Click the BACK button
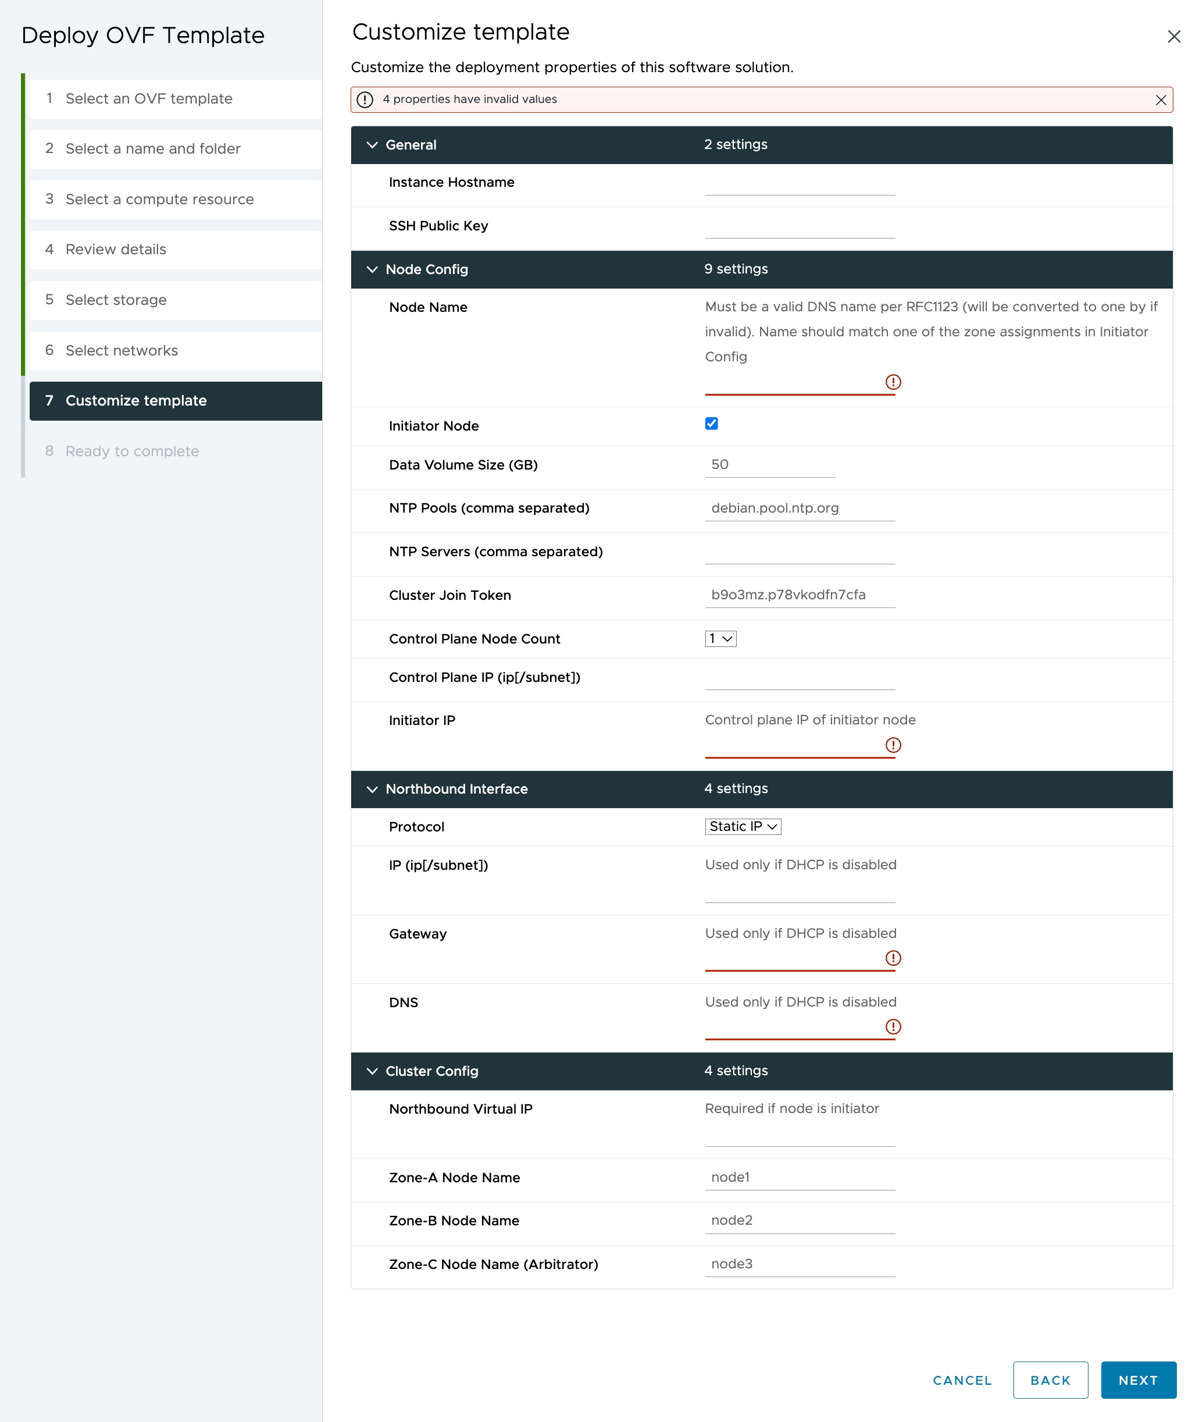 (x=1051, y=1380)
